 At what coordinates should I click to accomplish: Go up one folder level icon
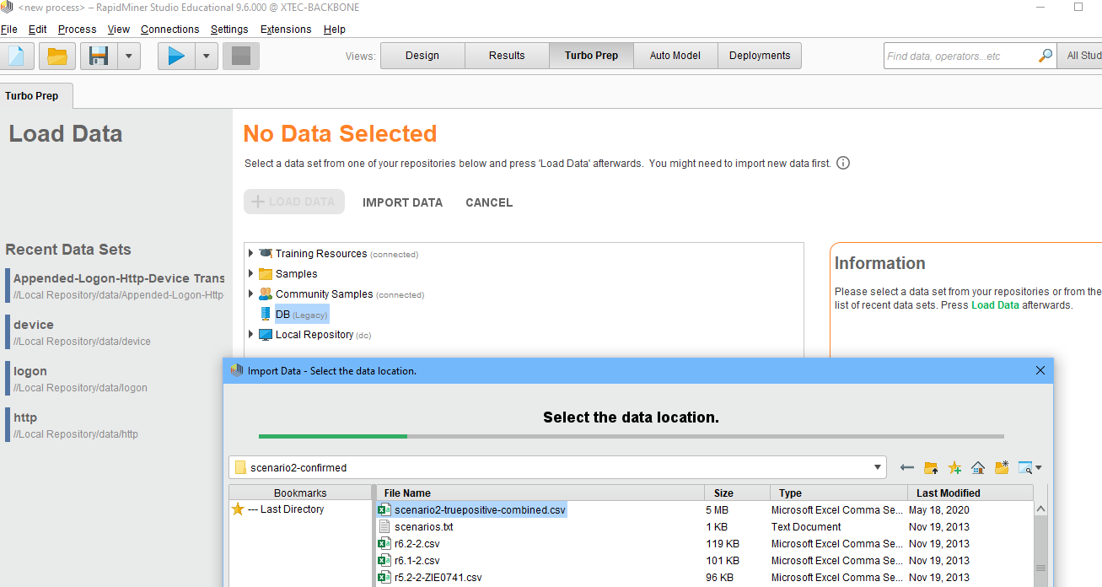(931, 467)
